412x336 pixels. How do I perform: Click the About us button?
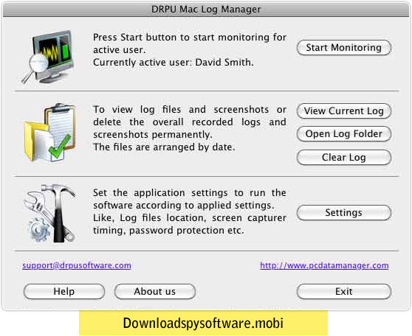(x=155, y=291)
